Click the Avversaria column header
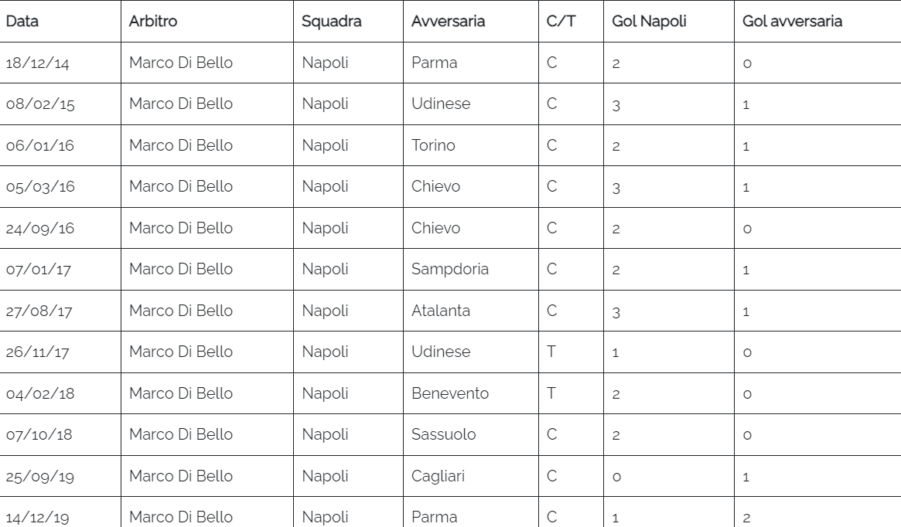This screenshot has width=901, height=527. [449, 22]
